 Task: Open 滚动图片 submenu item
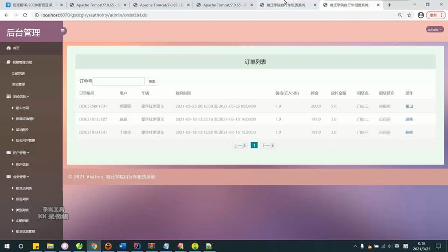[22, 130]
